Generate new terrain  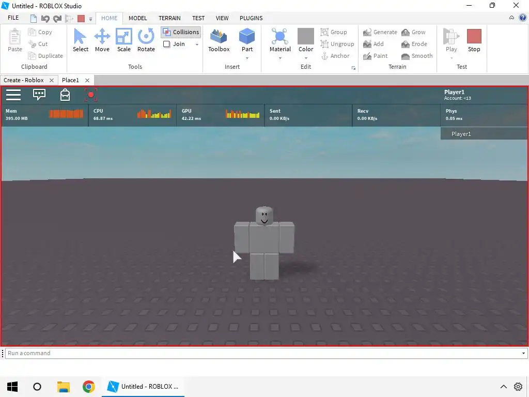[x=380, y=32]
